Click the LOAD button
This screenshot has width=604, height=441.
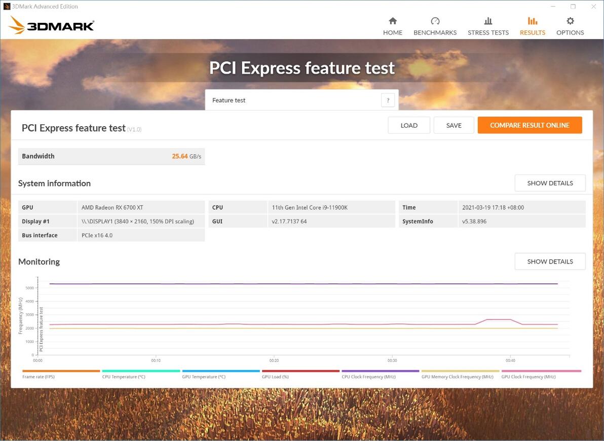[409, 125]
